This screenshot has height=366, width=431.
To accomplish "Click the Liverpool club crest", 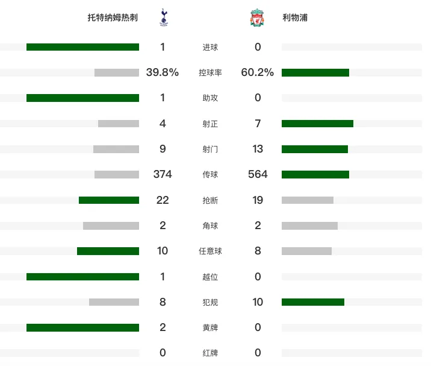I will tap(257, 17).
